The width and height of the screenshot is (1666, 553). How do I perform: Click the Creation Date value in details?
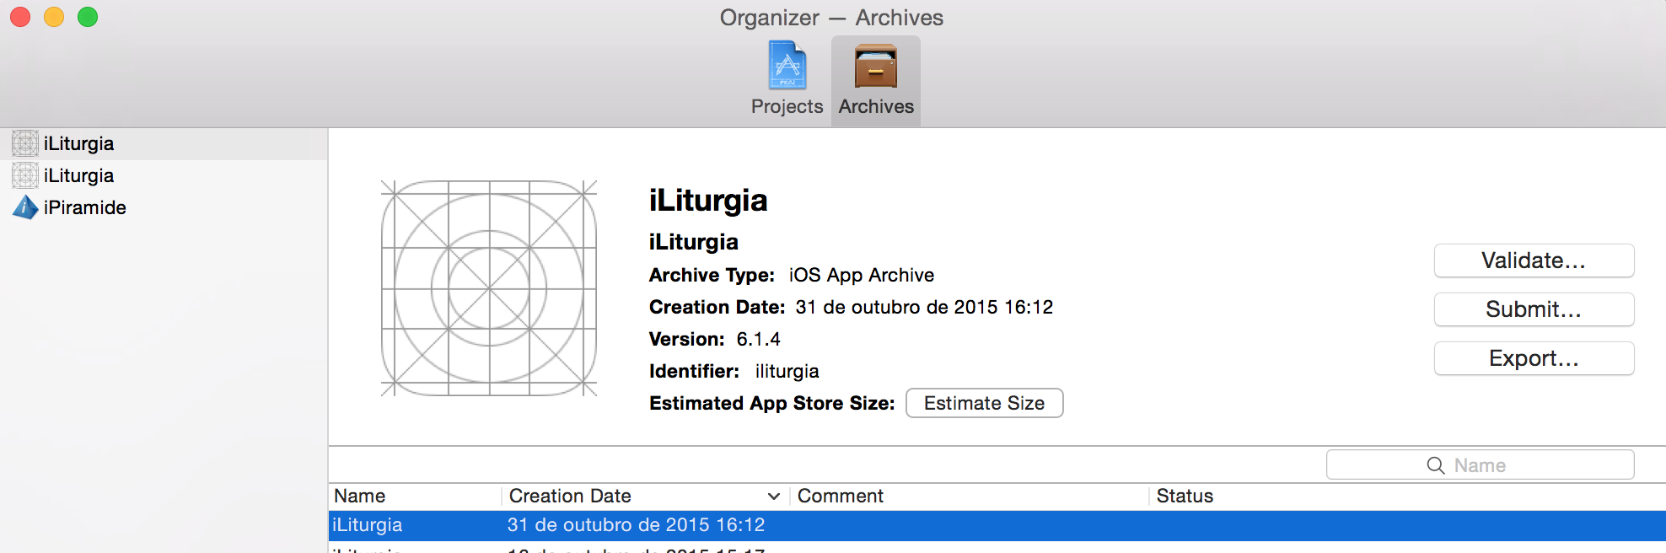pos(924,307)
